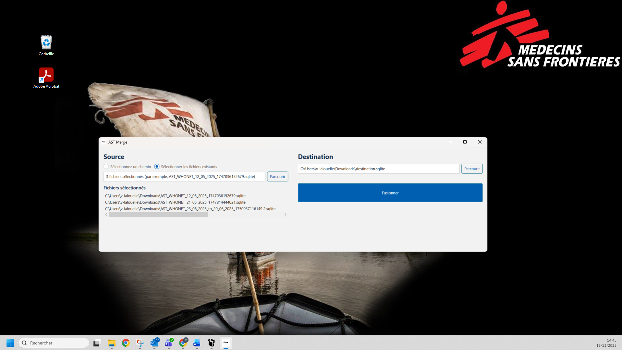Open File Explorer from the taskbar
The height and width of the screenshot is (350, 622).
point(111,343)
